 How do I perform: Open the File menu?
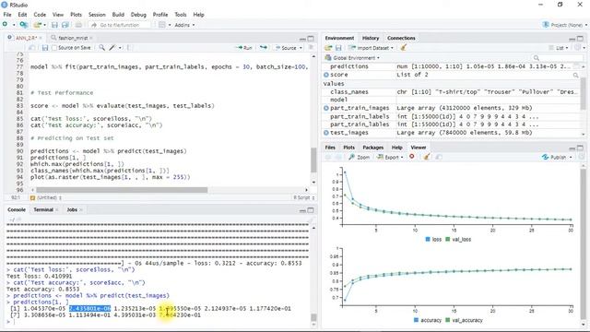(x=7, y=15)
